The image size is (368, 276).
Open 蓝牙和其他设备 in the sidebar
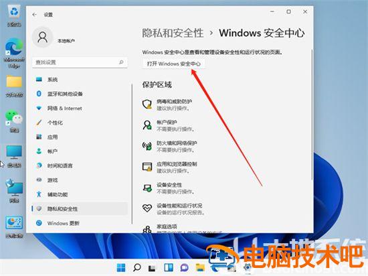[x=80, y=94]
